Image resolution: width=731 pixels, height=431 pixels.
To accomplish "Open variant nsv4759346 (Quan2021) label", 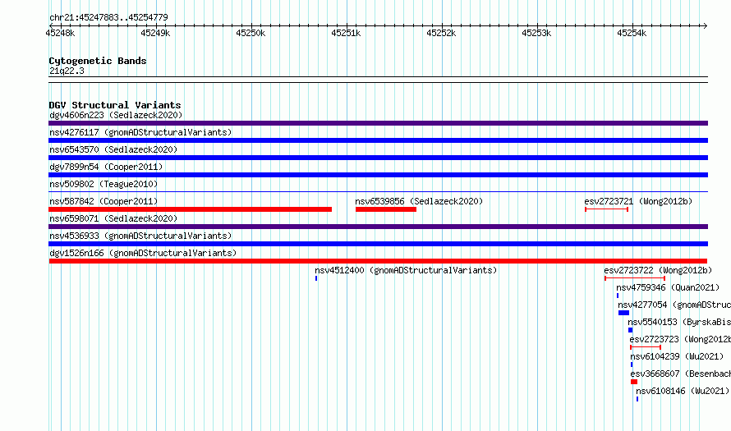I will (668, 287).
